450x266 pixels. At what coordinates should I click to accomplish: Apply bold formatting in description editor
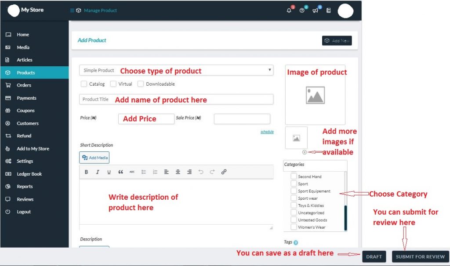pos(86,172)
